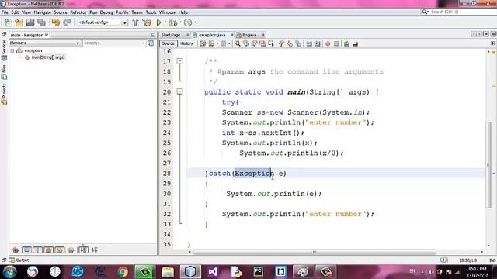Click the History view button
The image size is (497, 279).
(186, 43)
